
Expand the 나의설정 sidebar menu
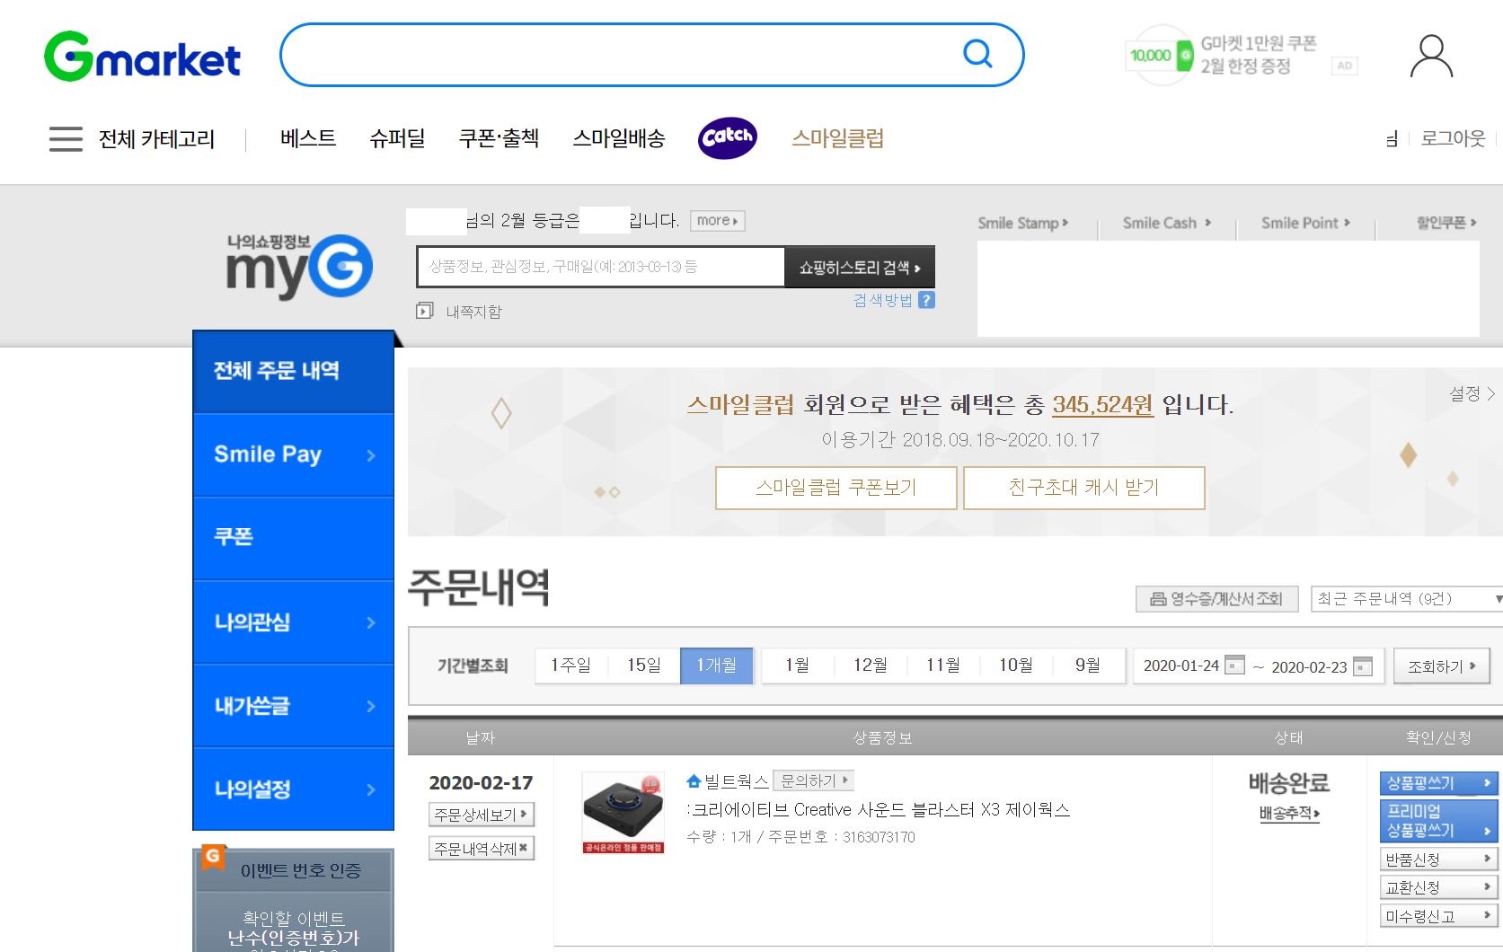coord(294,789)
